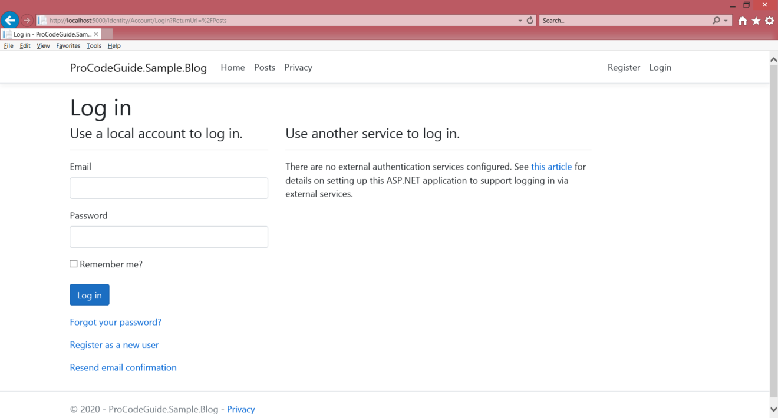Screen dimensions: 778x418
Task: Open Favorites using the star icon
Action: (755, 20)
